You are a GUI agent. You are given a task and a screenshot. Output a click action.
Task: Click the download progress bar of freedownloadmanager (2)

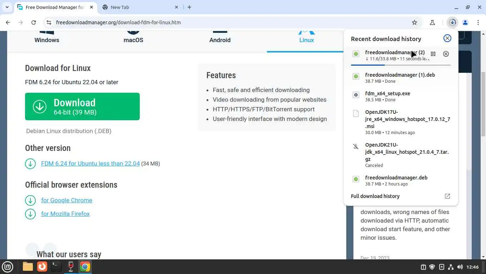pos(401,65)
